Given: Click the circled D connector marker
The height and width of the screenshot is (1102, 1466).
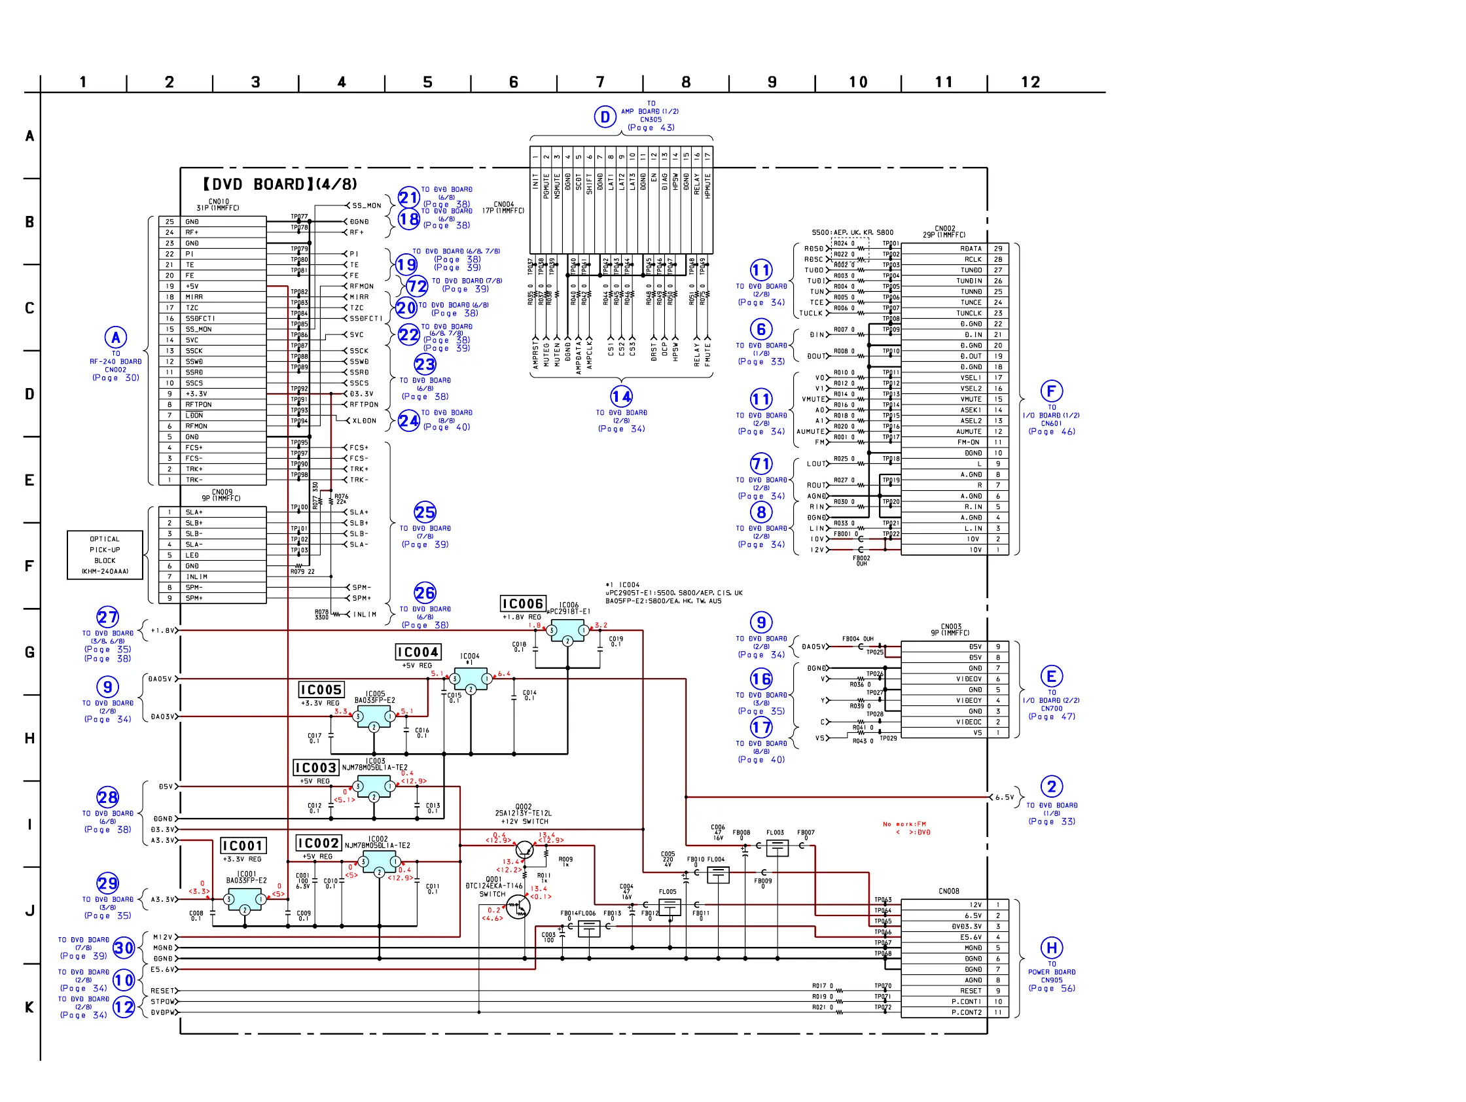Looking at the screenshot, I should click(605, 117).
